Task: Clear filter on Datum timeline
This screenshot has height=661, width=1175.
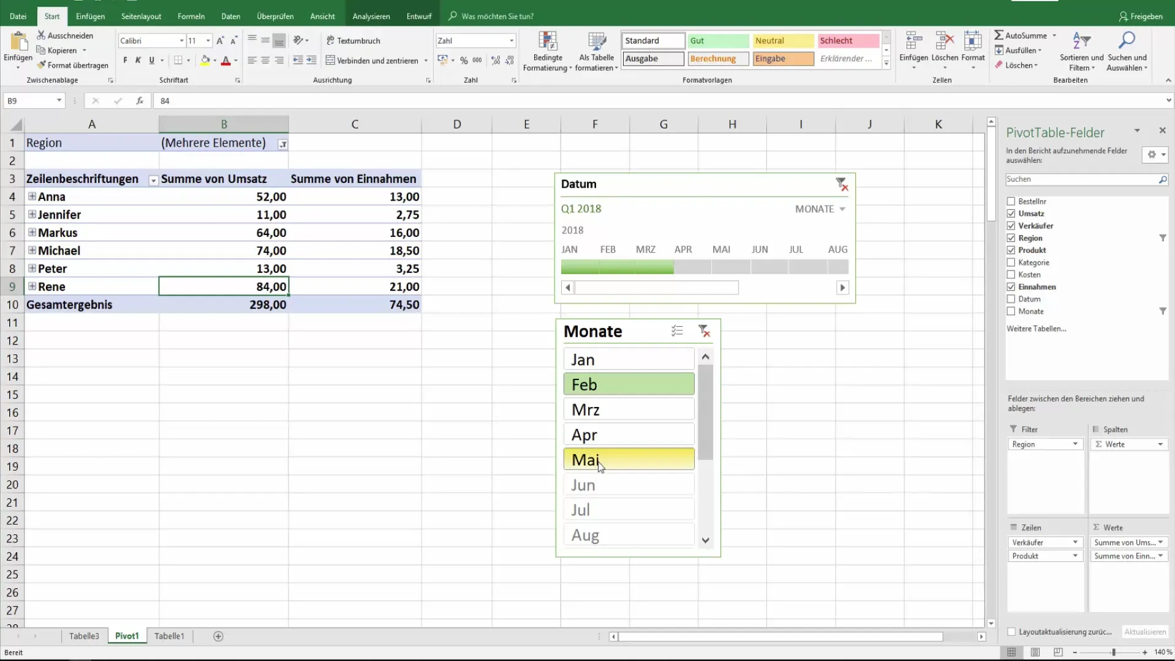Action: 842,184
